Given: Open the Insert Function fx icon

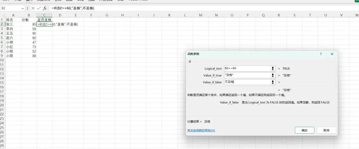Looking at the screenshot, I should tap(45, 8).
